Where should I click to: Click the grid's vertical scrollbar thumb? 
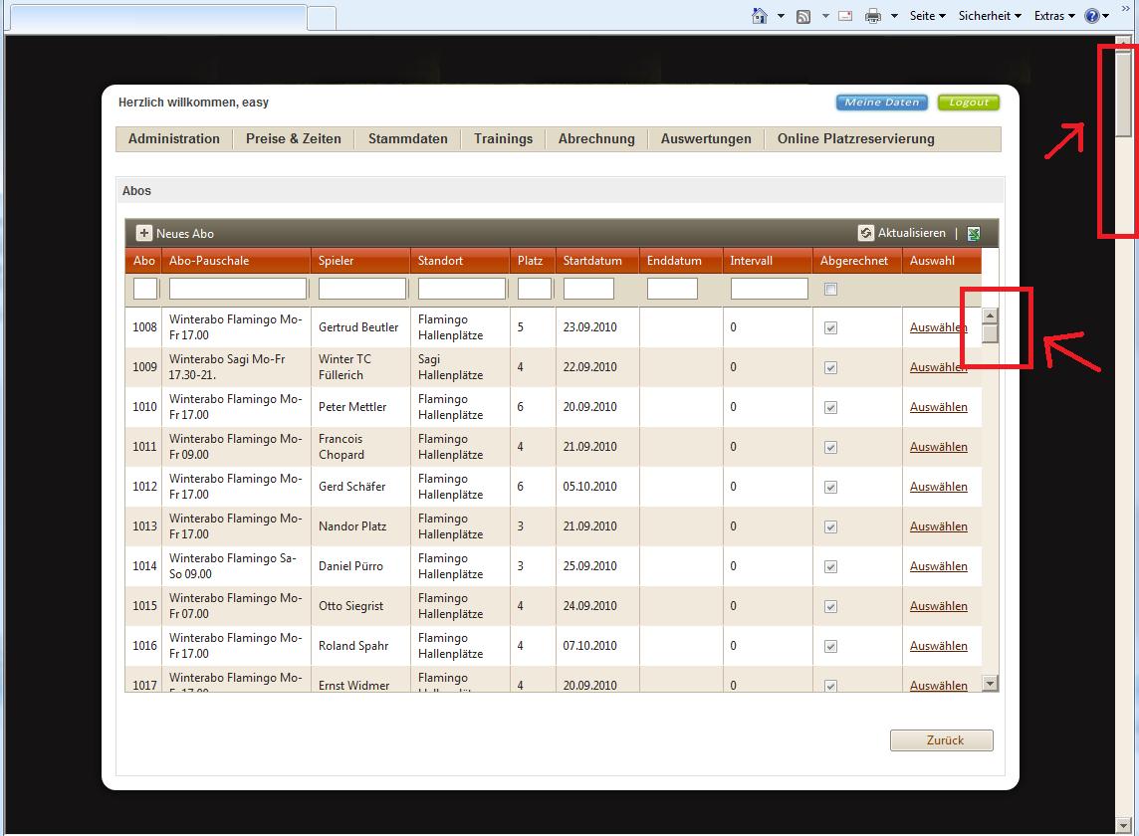pos(990,333)
